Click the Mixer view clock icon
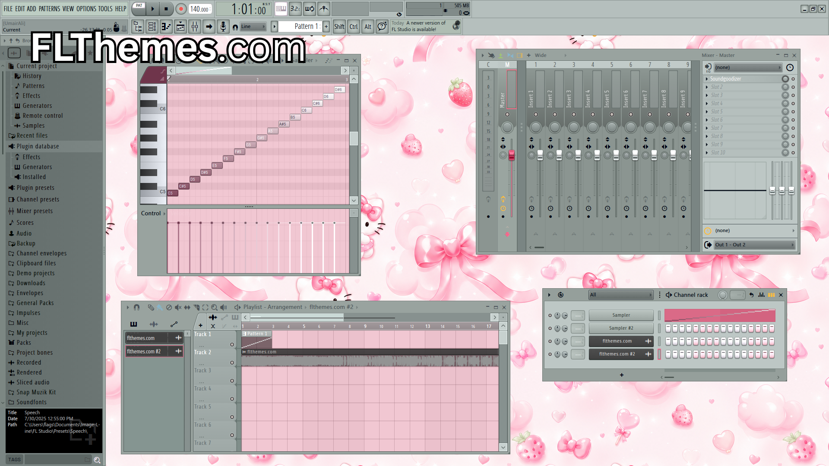Image resolution: width=829 pixels, height=466 pixels. click(x=790, y=67)
